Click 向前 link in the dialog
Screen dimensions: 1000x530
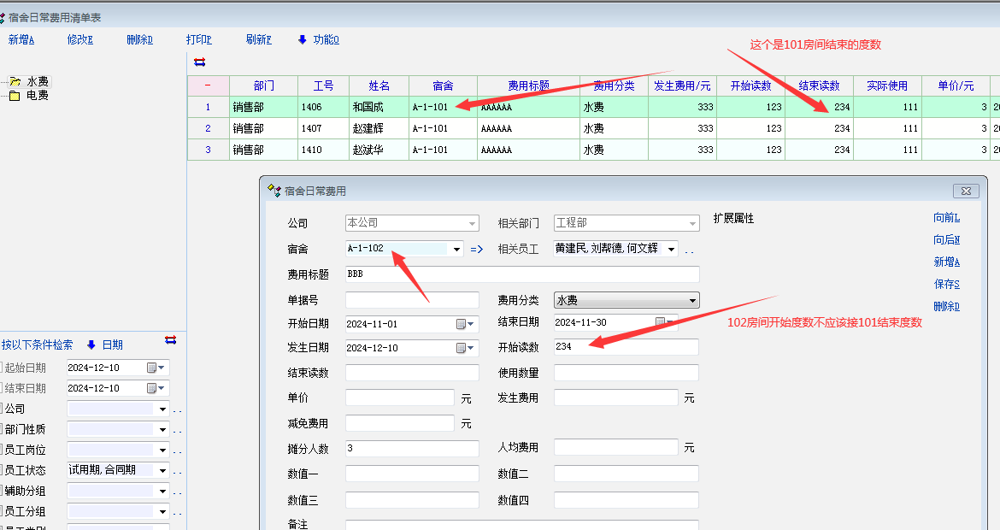click(x=946, y=218)
